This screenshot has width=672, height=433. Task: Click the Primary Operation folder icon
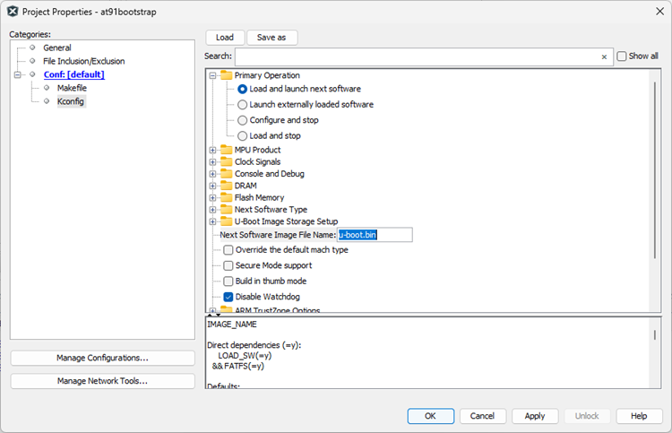point(226,76)
